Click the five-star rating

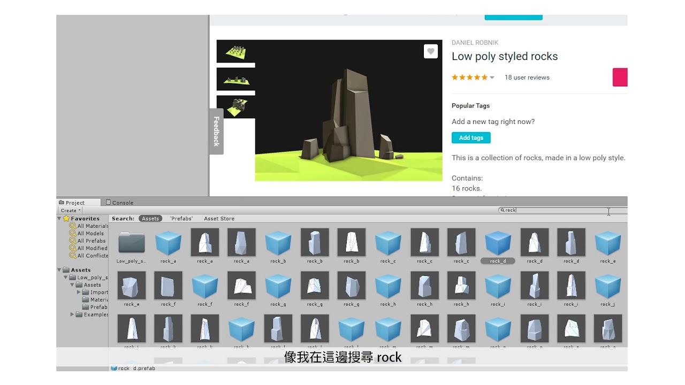click(470, 78)
